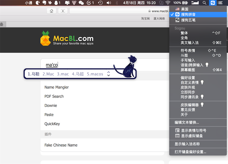Open 打开键盘偏好设置… menu item
The height and width of the screenshot is (164, 228).
(x=198, y=152)
